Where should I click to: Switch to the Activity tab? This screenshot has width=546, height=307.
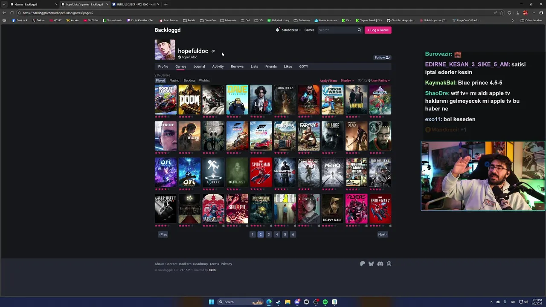click(218, 67)
